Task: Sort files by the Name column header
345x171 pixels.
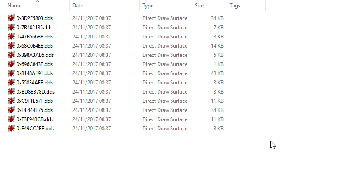Action: 14,6
